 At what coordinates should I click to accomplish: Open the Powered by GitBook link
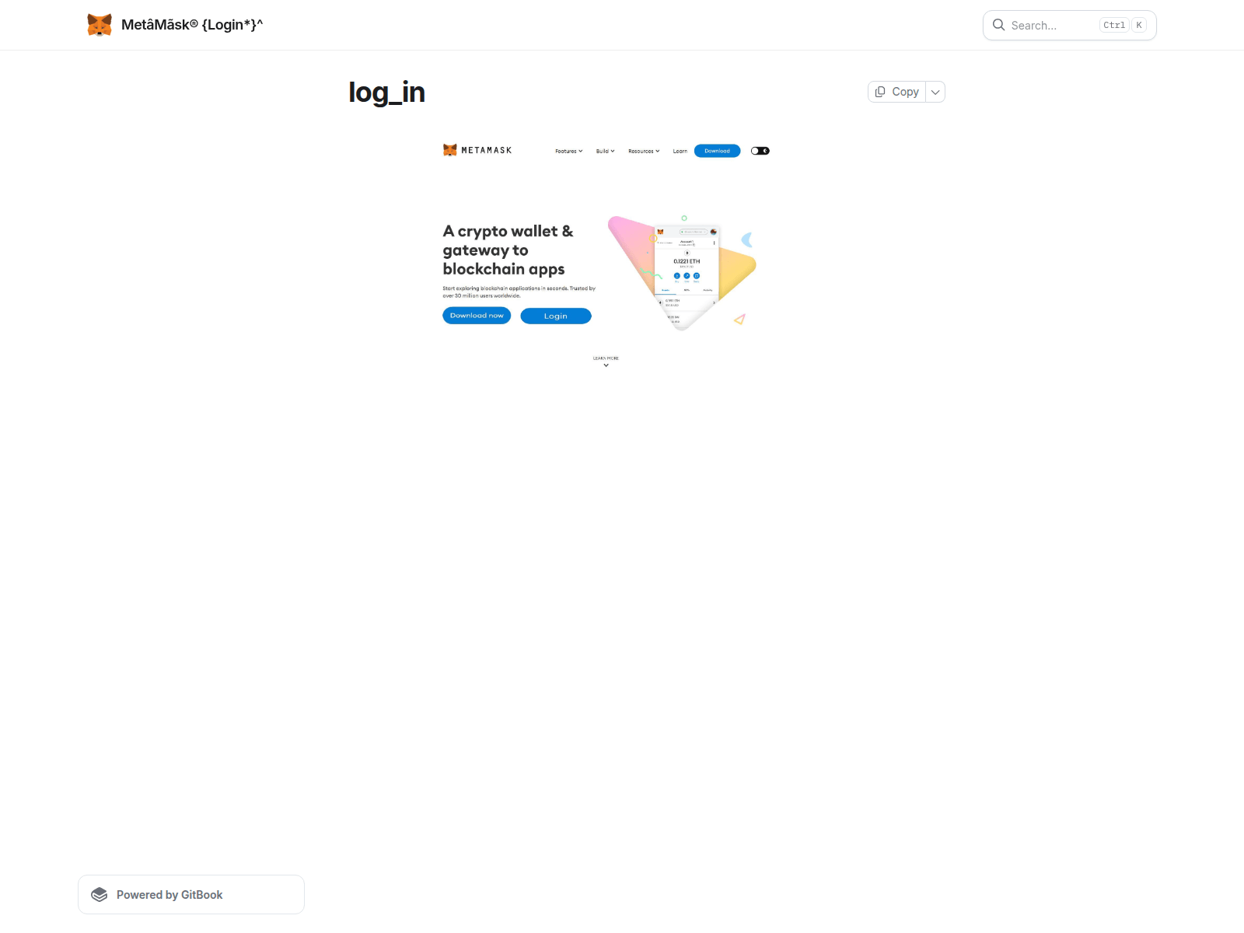(x=169, y=895)
